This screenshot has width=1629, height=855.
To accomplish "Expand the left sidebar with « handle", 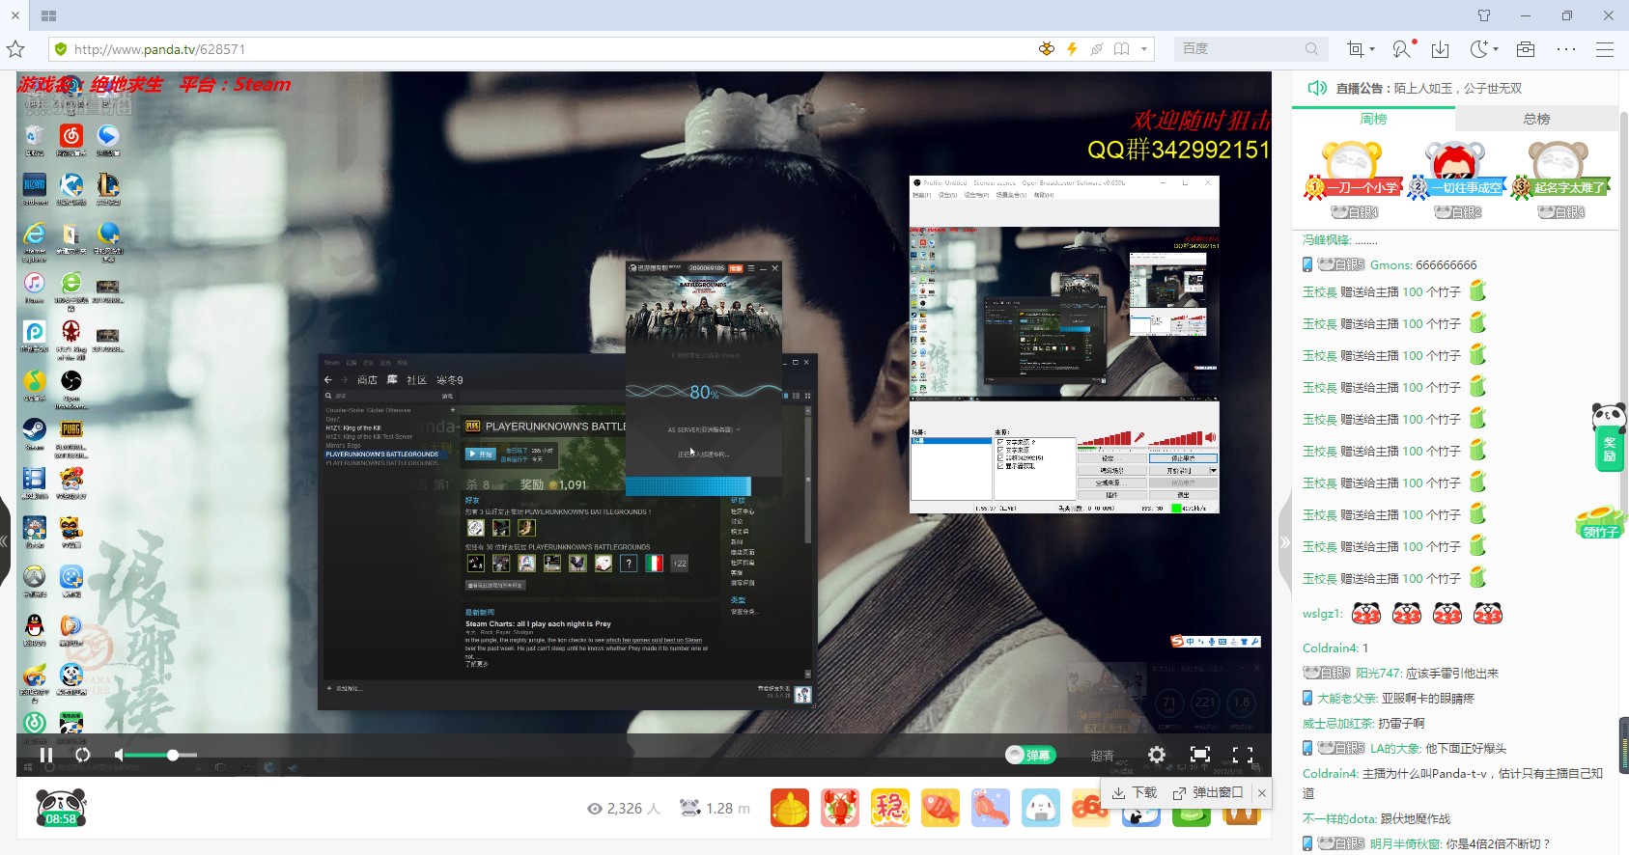I will coord(5,541).
